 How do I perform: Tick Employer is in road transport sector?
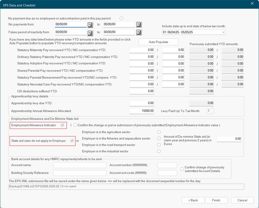[159, 145]
